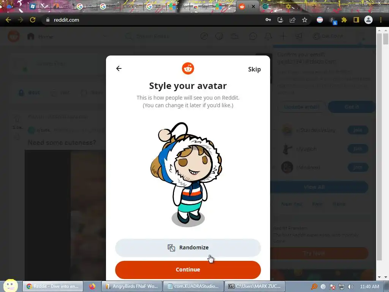Click the 11:40 AM taskbar clock
The image size is (389, 292).
pos(369,287)
